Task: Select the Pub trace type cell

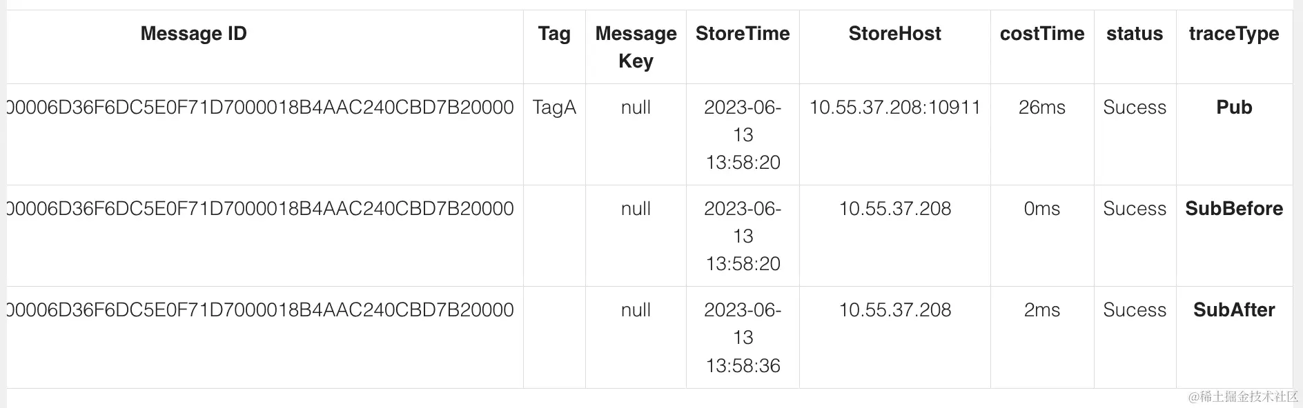Action: (1233, 108)
